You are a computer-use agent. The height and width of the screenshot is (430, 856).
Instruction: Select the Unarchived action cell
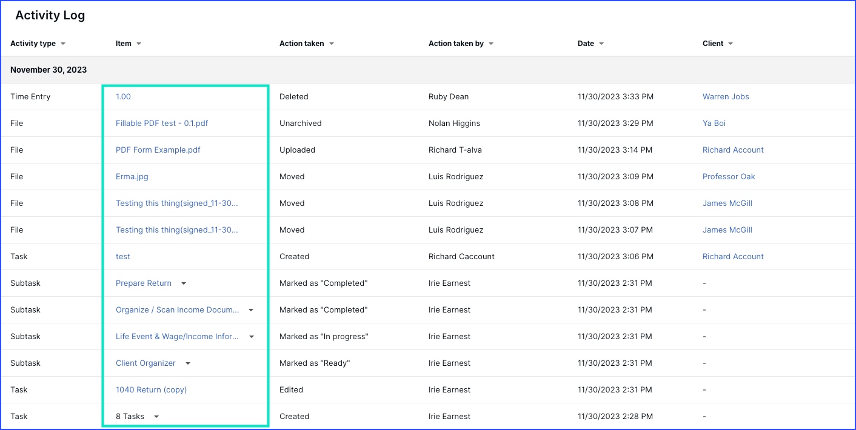pyautogui.click(x=301, y=124)
